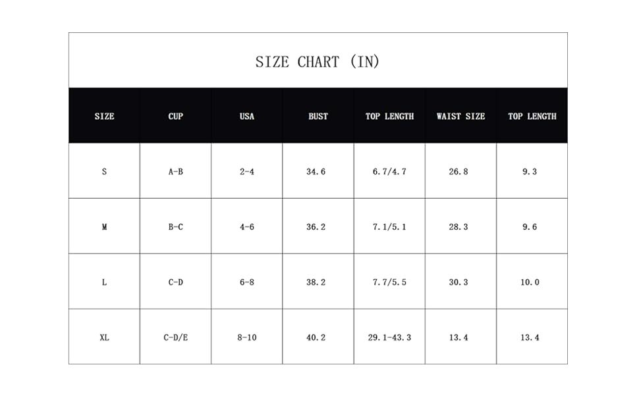Select the 7.1/5.1 top length cell
The width and height of the screenshot is (639, 395).
point(389,227)
